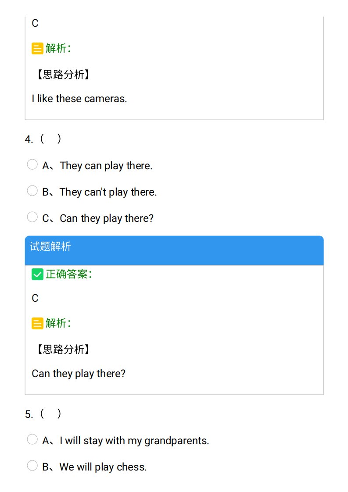Click the 思路分析 heading for question 4
348x492 pixels.
[x=64, y=349]
